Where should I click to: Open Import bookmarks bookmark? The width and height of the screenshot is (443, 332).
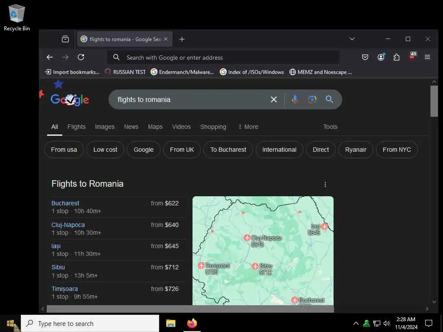click(x=72, y=72)
